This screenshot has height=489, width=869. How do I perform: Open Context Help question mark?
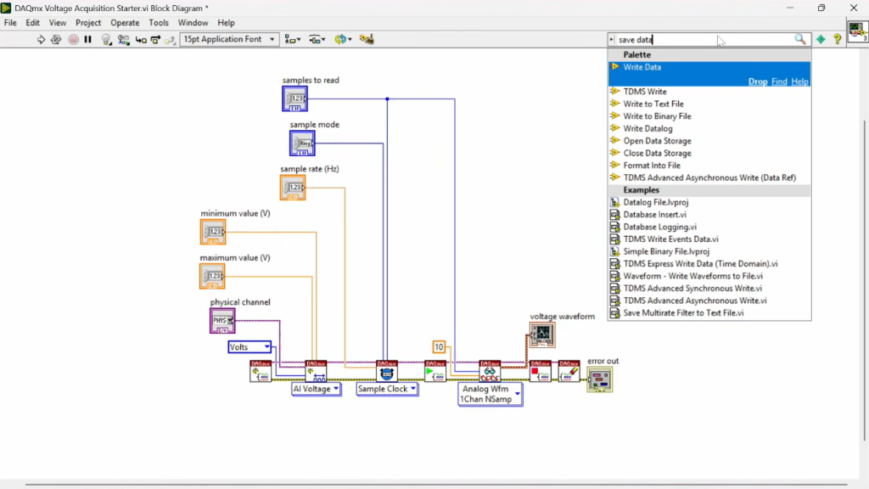click(838, 39)
